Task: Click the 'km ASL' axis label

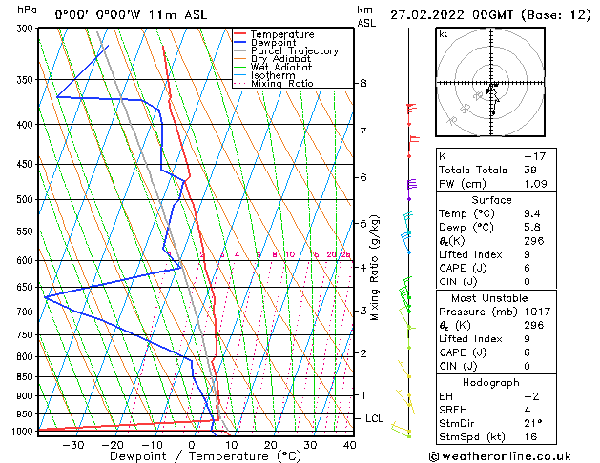Action: [366, 16]
